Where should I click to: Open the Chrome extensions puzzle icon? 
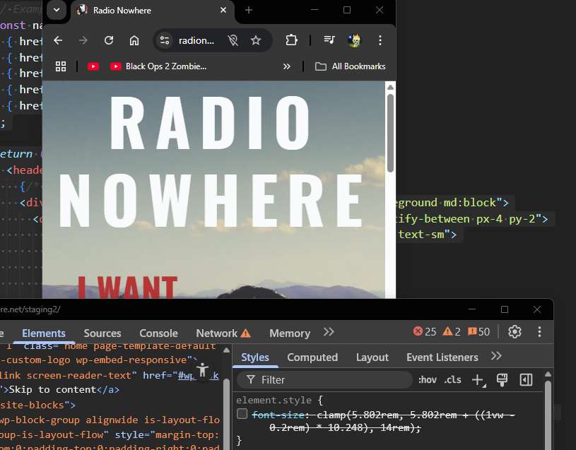(291, 40)
